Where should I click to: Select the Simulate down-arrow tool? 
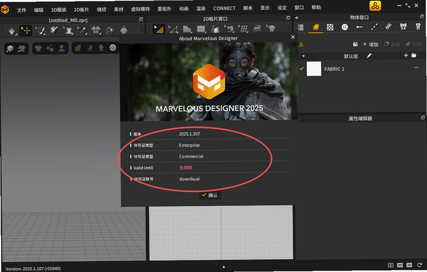click(12, 31)
